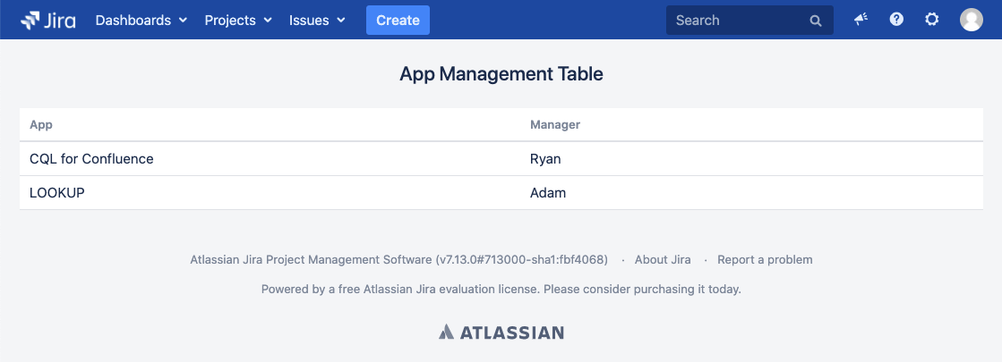Click the Manager column header

pos(555,125)
